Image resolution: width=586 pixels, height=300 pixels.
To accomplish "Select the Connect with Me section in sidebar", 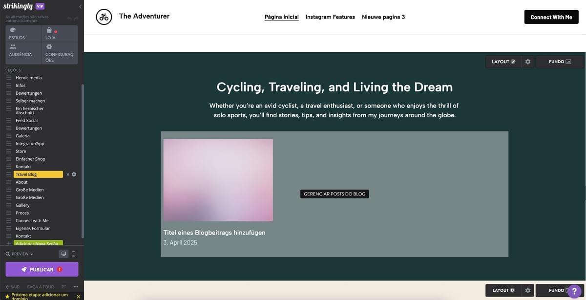I will pyautogui.click(x=32, y=221).
